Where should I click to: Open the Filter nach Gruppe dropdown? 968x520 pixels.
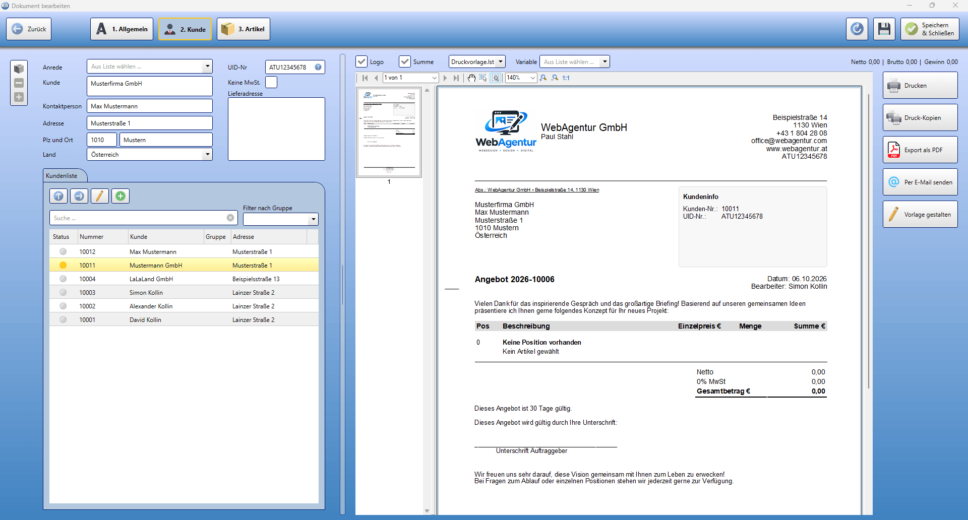coord(313,219)
